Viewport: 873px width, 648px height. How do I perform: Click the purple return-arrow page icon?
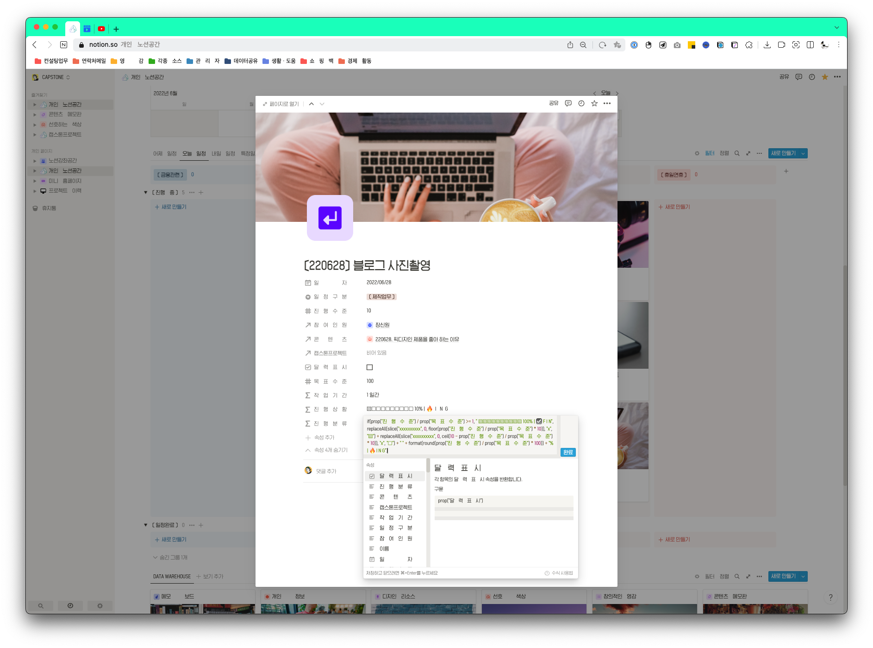(x=330, y=218)
